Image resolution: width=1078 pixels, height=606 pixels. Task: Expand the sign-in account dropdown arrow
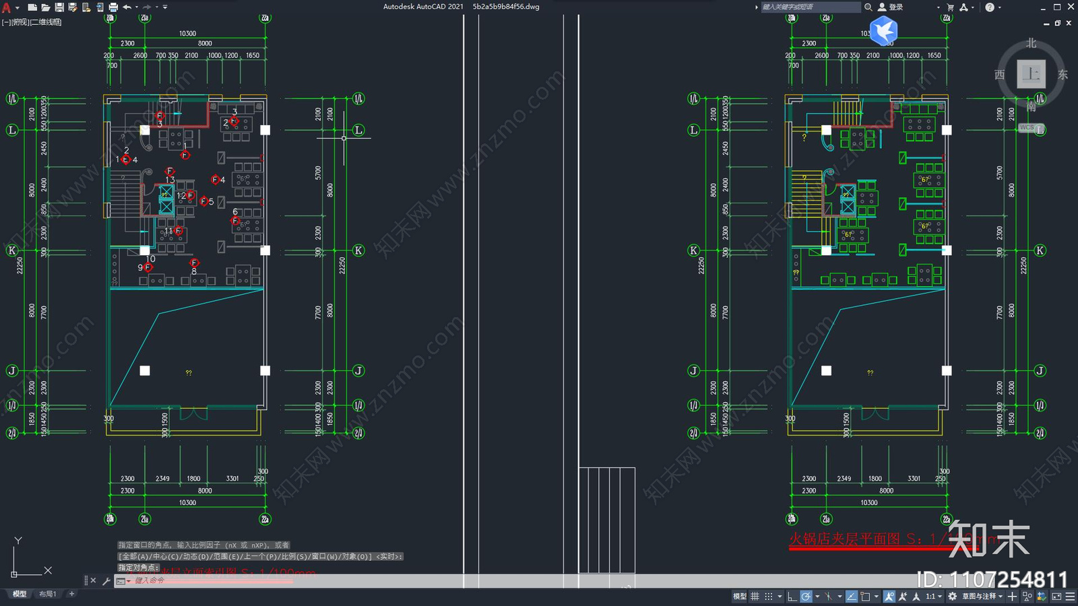click(938, 7)
